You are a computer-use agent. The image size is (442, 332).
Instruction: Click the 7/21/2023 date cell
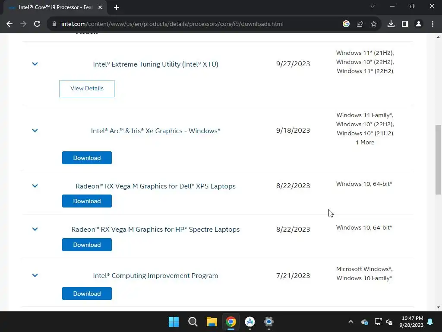point(293,276)
